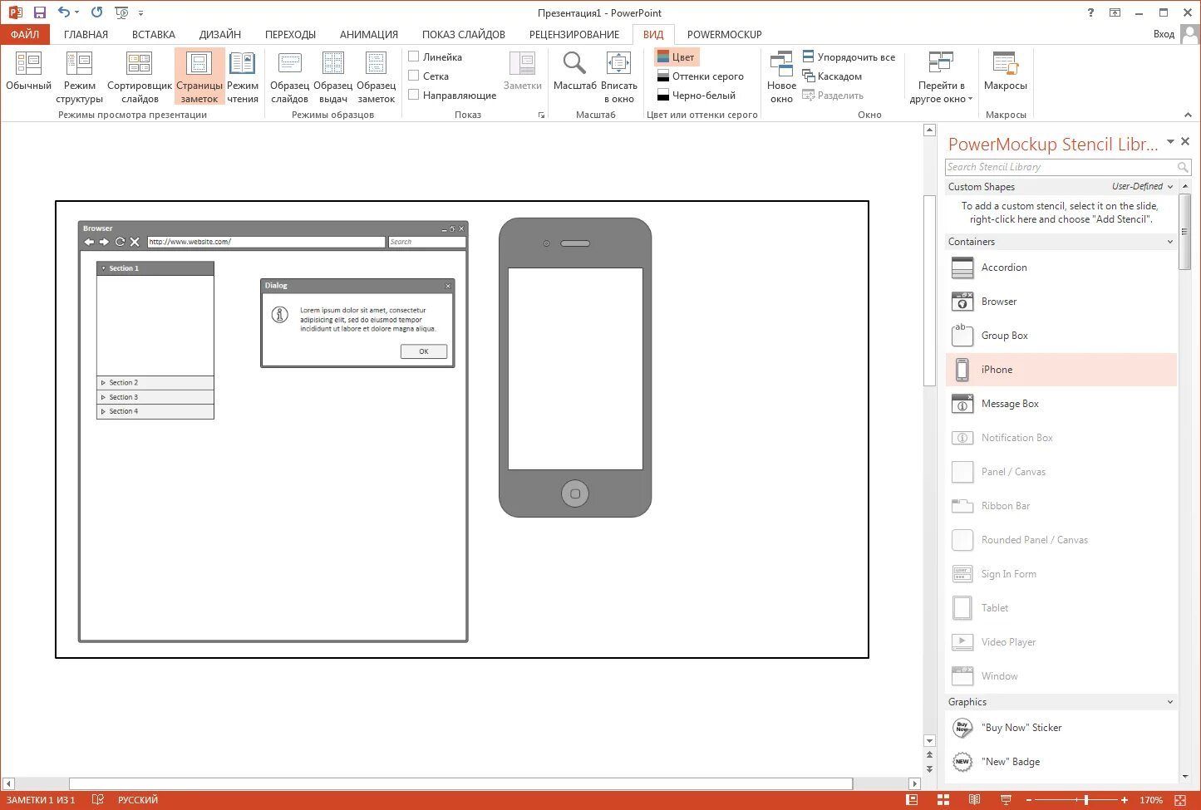Redo the last action

(96, 12)
